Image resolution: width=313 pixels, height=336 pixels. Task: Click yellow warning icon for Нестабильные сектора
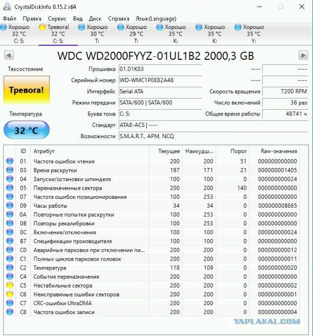click(x=10, y=286)
